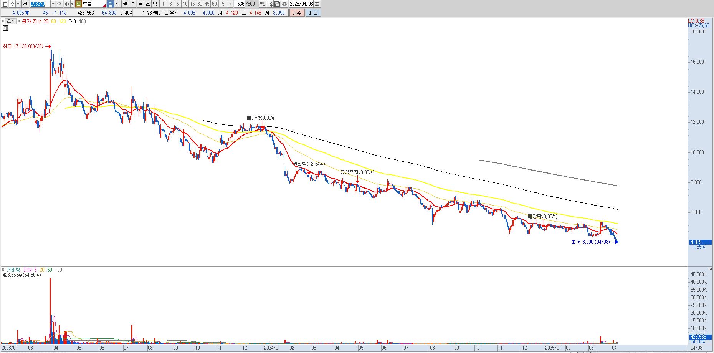Click the 매도 sell button
This screenshot has height=353, width=714.
coord(313,13)
